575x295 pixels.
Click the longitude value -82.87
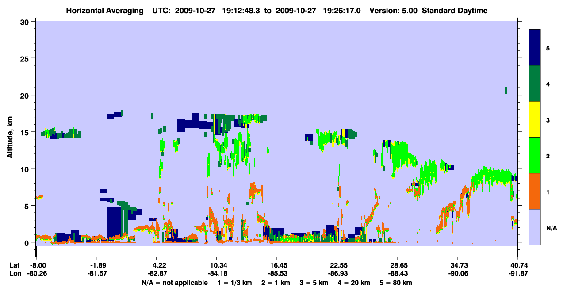[x=157, y=274]
